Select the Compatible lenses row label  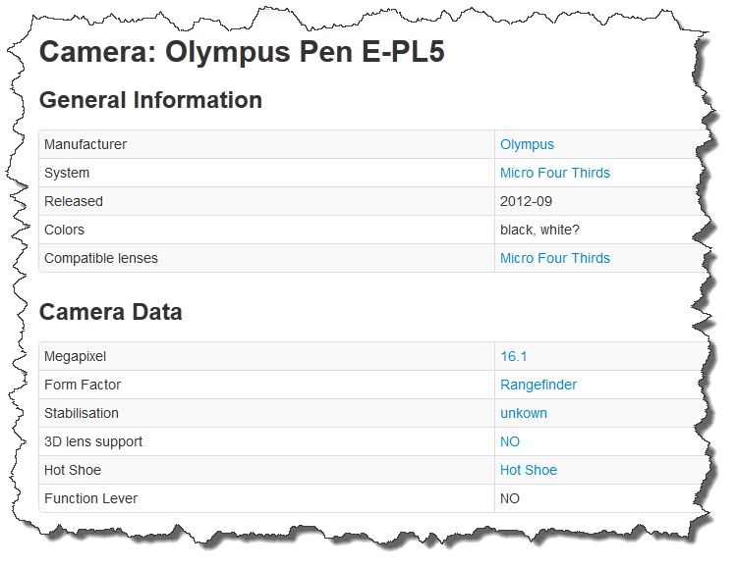101,258
